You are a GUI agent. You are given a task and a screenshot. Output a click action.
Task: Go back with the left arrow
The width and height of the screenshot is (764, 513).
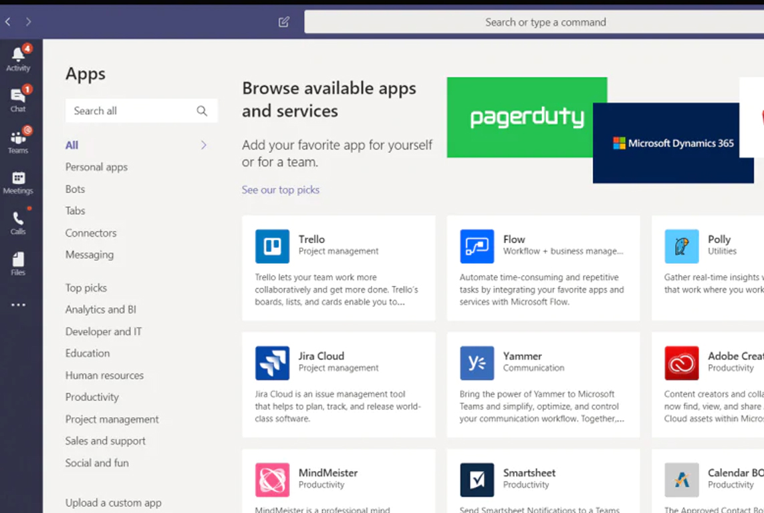point(8,21)
